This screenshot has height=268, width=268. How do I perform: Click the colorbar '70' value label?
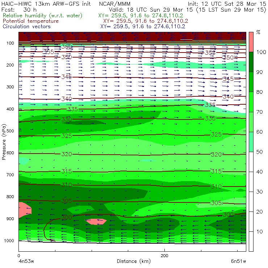259,112
